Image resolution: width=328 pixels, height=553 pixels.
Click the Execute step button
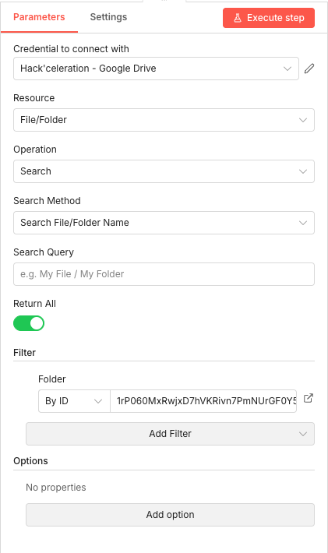(269, 18)
